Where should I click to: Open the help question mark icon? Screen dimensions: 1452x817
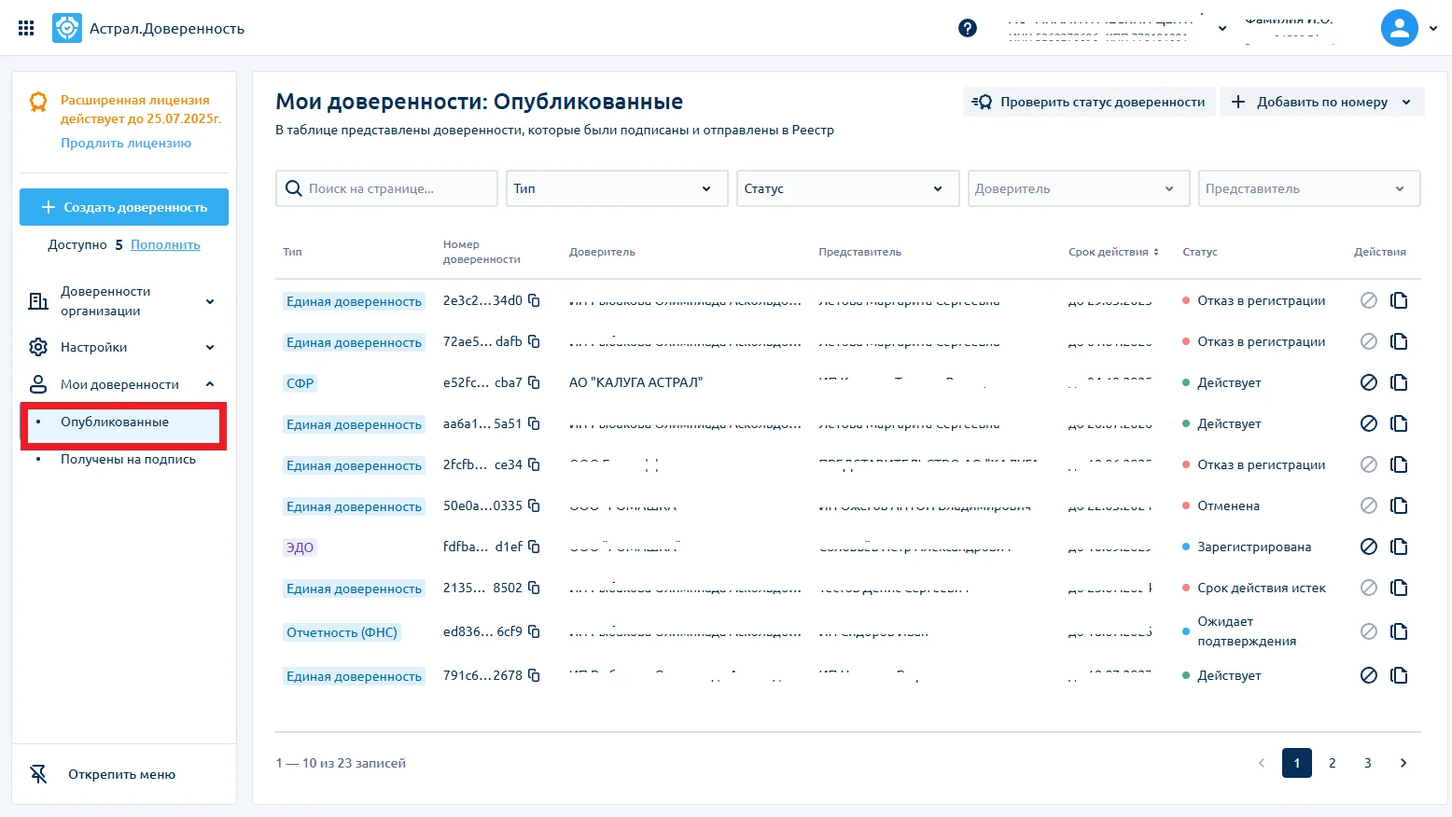pos(968,28)
